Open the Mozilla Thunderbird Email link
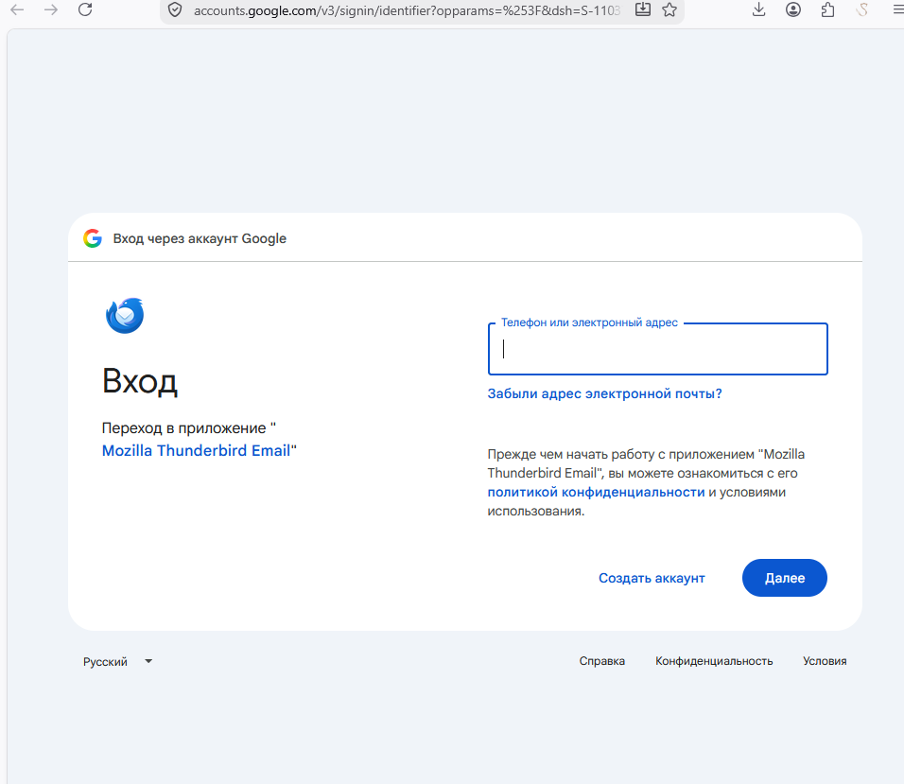904x784 pixels. click(x=196, y=450)
